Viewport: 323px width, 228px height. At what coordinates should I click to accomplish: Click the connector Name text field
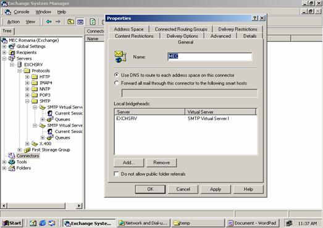pos(210,57)
